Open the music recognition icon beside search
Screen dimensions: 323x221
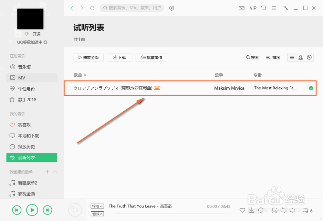coord(172,8)
